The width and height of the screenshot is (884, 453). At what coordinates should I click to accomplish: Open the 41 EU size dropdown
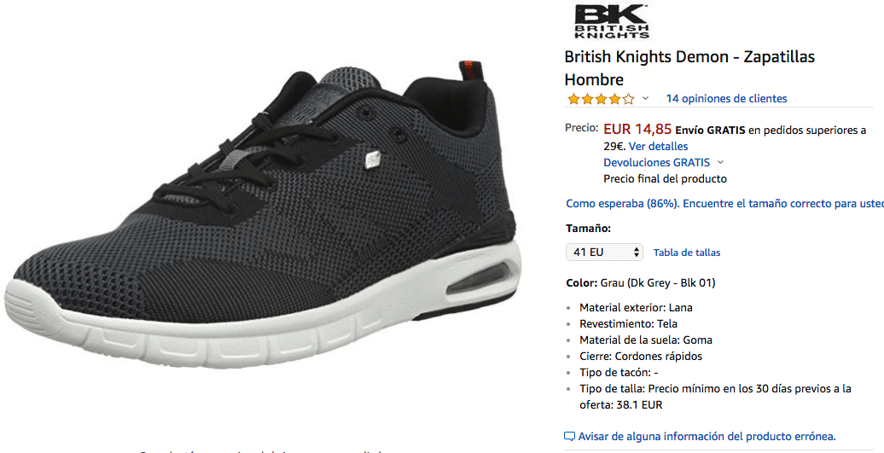pos(604,252)
